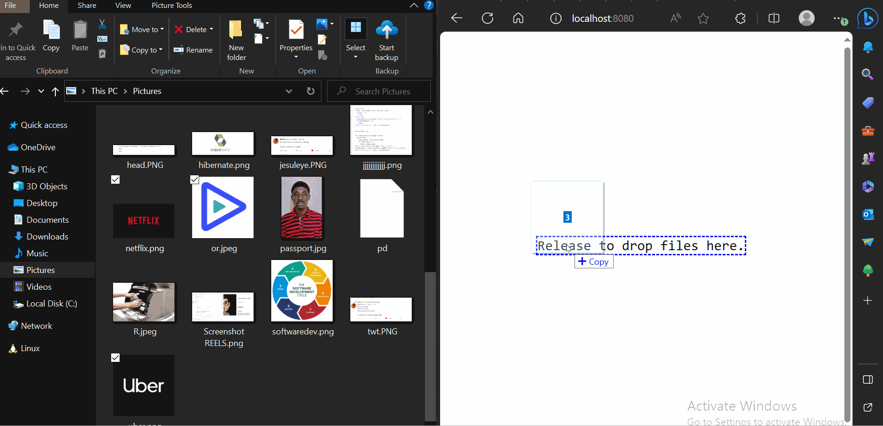The height and width of the screenshot is (426, 883).
Task: Click the Read aloud icon in Edge
Action: [676, 18]
